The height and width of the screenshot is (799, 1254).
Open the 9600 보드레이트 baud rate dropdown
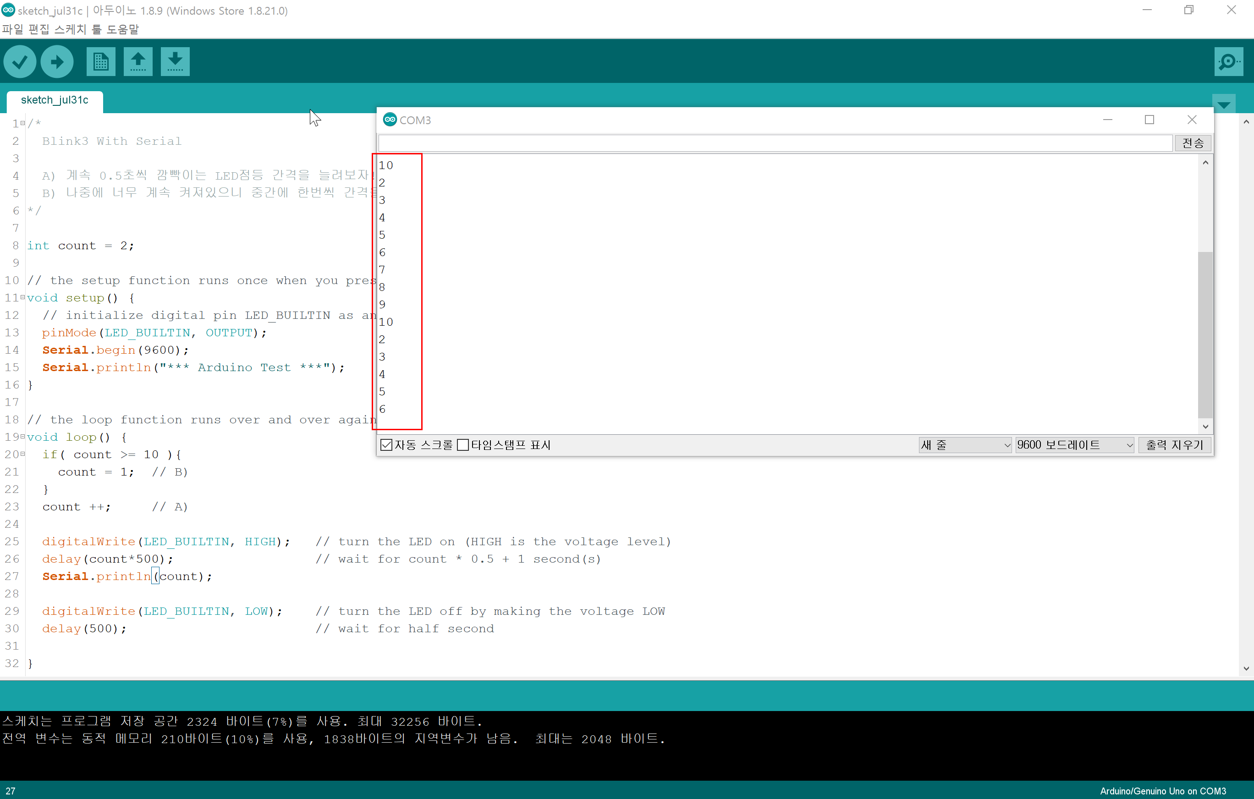[1074, 445]
